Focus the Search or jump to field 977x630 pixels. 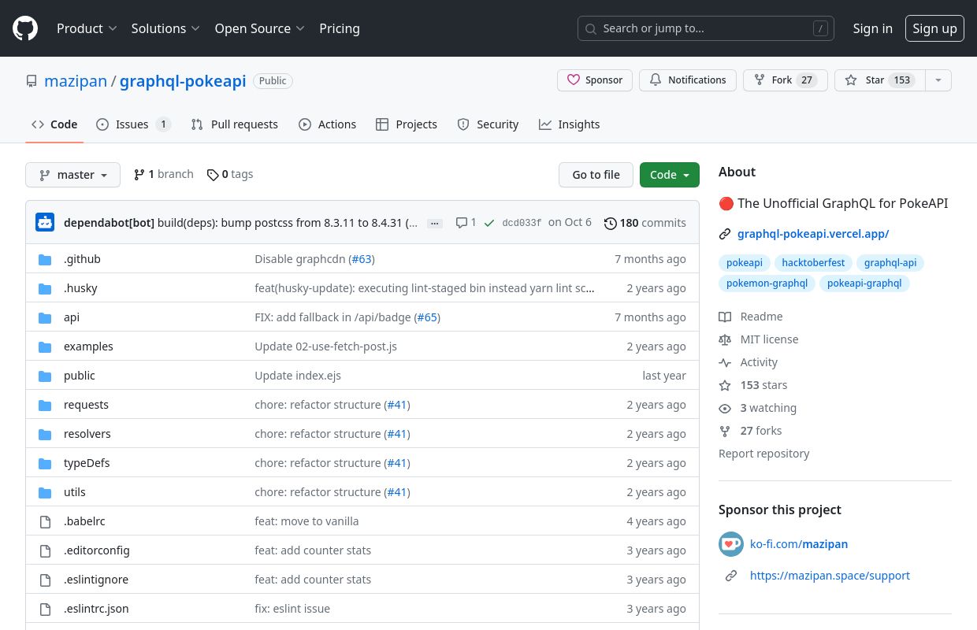pos(706,28)
